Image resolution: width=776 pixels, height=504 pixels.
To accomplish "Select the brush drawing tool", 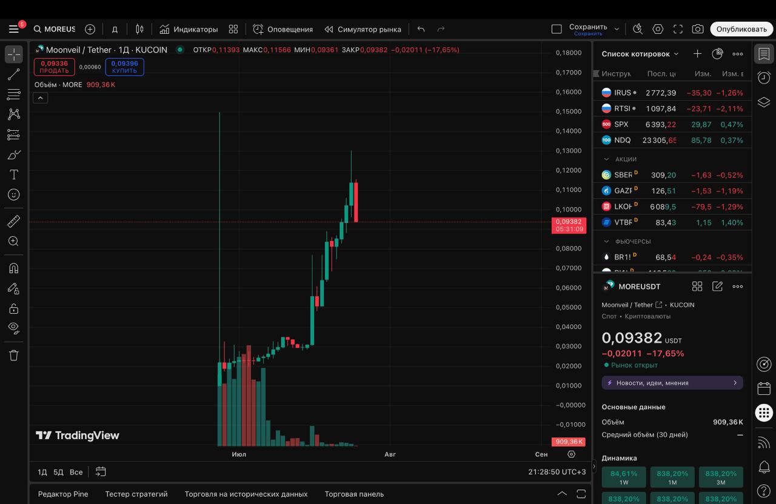I will [14, 154].
